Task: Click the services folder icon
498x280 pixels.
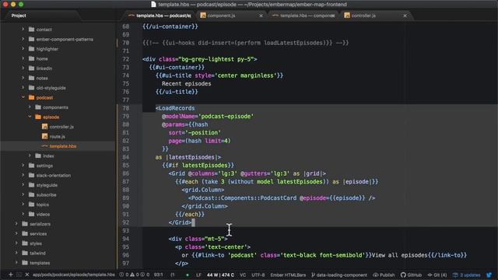Action: 25,233
